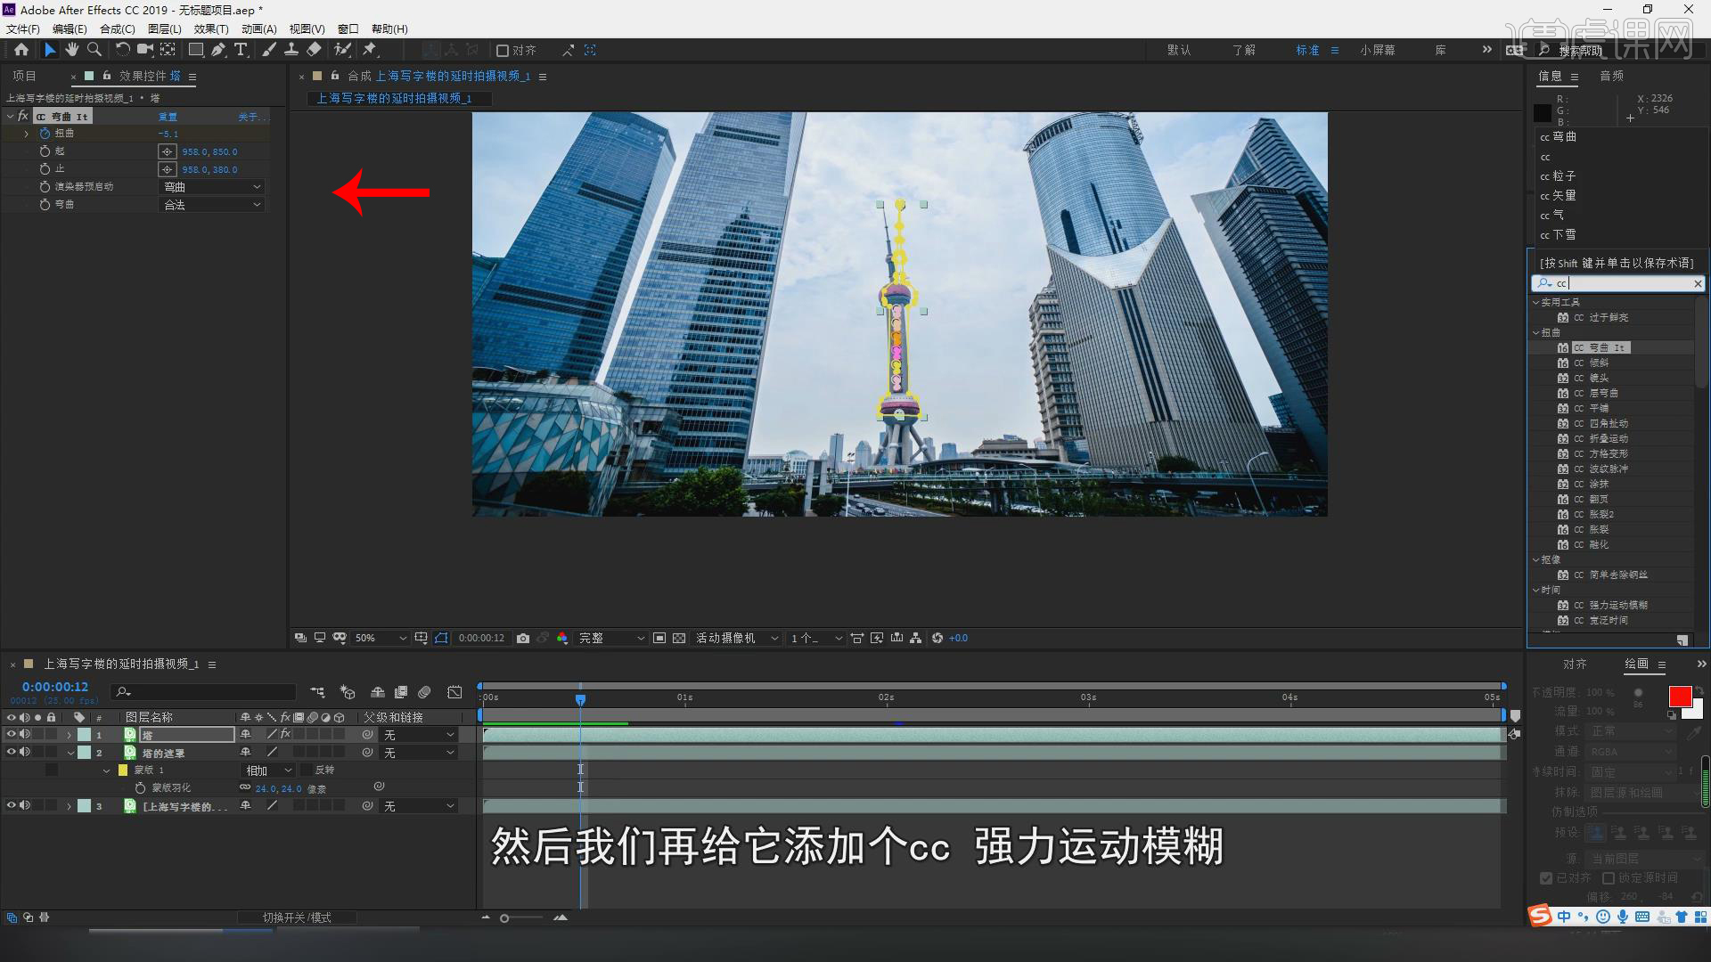Select the Eraser tool
Screen dimensions: 1711x962
(x=314, y=50)
